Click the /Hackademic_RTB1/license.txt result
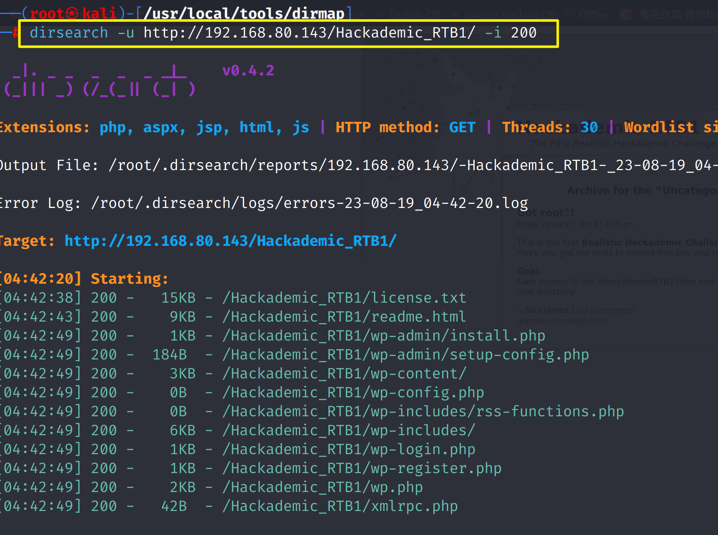718x535 pixels. point(344,298)
